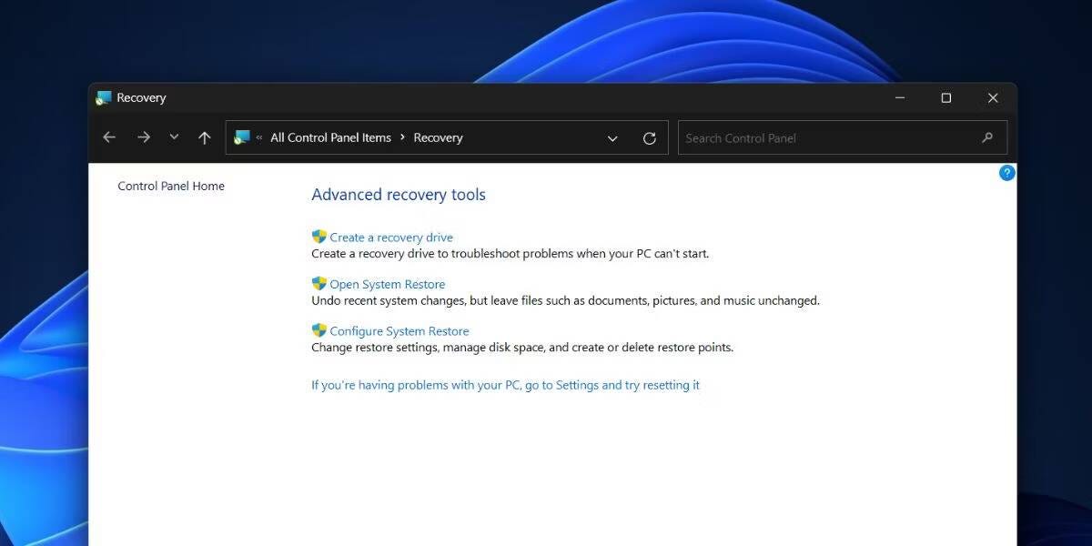Viewport: 1092px width, 546px height.
Task: Go to Control Panel Home
Action: point(170,186)
